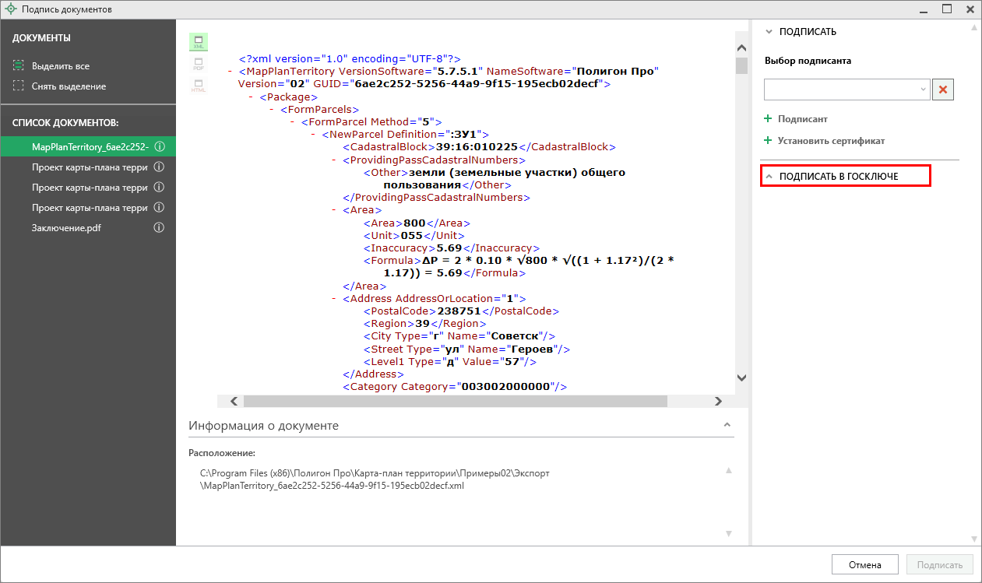Click Снять выделение to deselect documents
Image resolution: width=982 pixels, height=583 pixels.
click(x=69, y=86)
